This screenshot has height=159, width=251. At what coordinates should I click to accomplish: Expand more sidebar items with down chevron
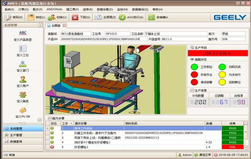click(x=40, y=120)
